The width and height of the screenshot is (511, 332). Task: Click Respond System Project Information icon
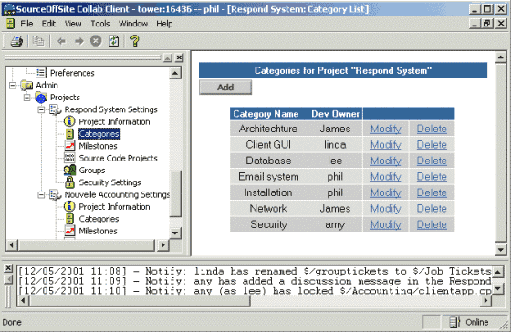[69, 121]
